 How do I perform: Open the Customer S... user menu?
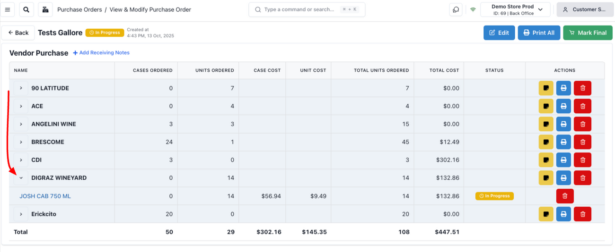585,9
